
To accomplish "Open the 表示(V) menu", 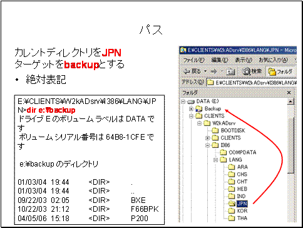I will (244, 60).
